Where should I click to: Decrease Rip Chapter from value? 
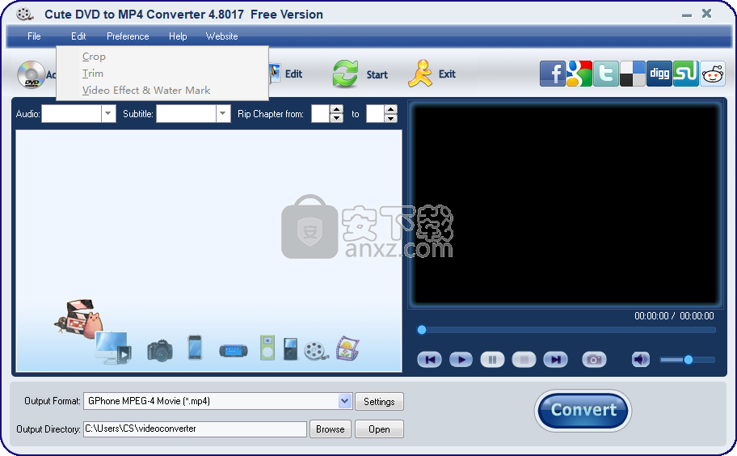pyautogui.click(x=336, y=118)
